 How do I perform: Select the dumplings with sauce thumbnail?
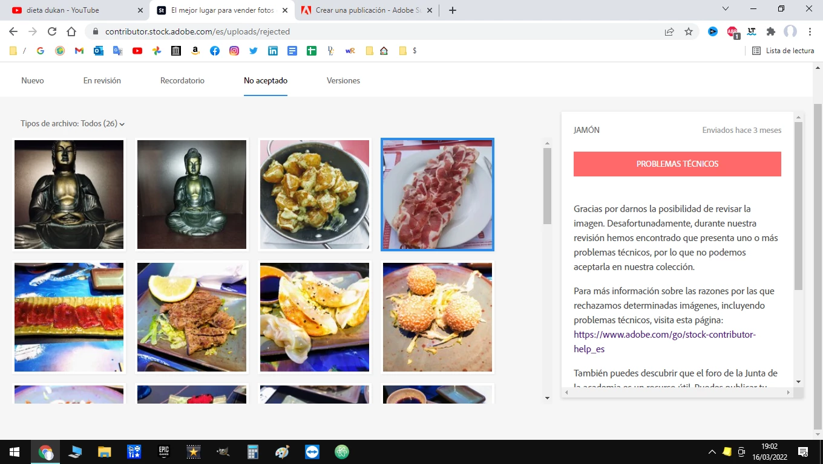tap(315, 317)
